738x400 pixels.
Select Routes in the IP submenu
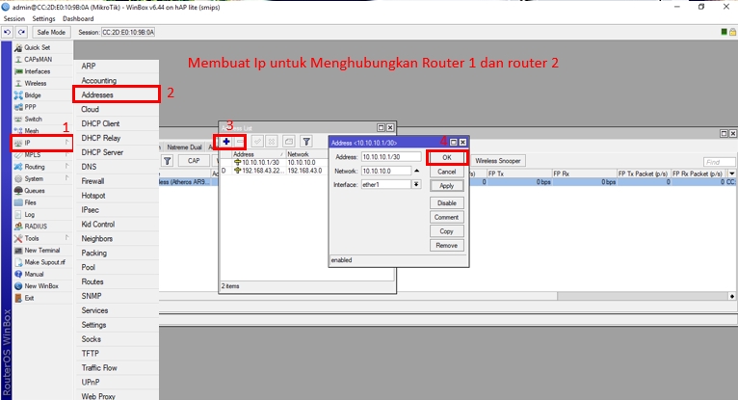click(117, 281)
